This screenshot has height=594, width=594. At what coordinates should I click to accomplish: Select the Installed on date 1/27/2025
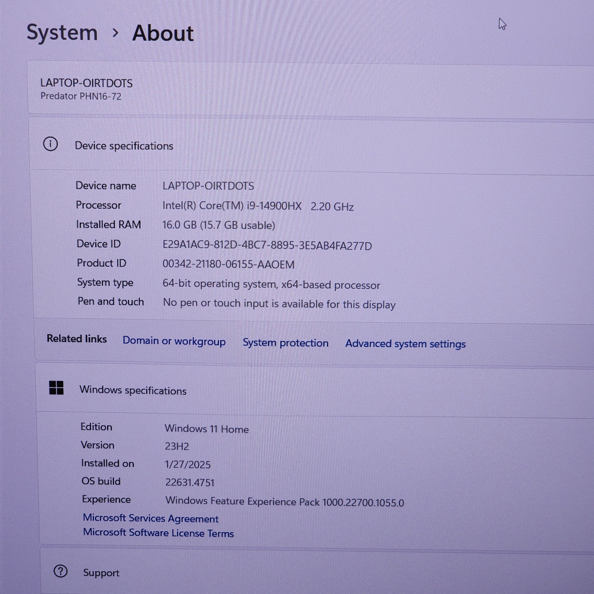point(187,464)
